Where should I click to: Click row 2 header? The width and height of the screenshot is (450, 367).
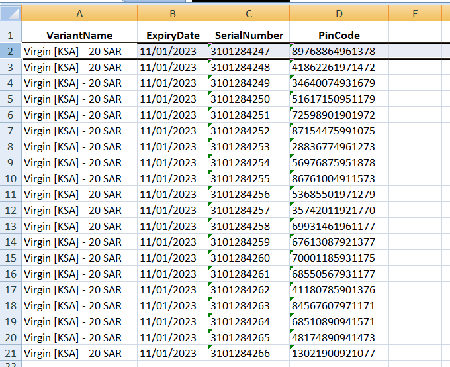click(x=11, y=51)
